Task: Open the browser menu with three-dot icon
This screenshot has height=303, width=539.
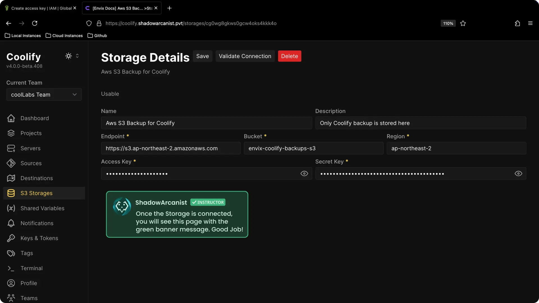Action: 530,23
